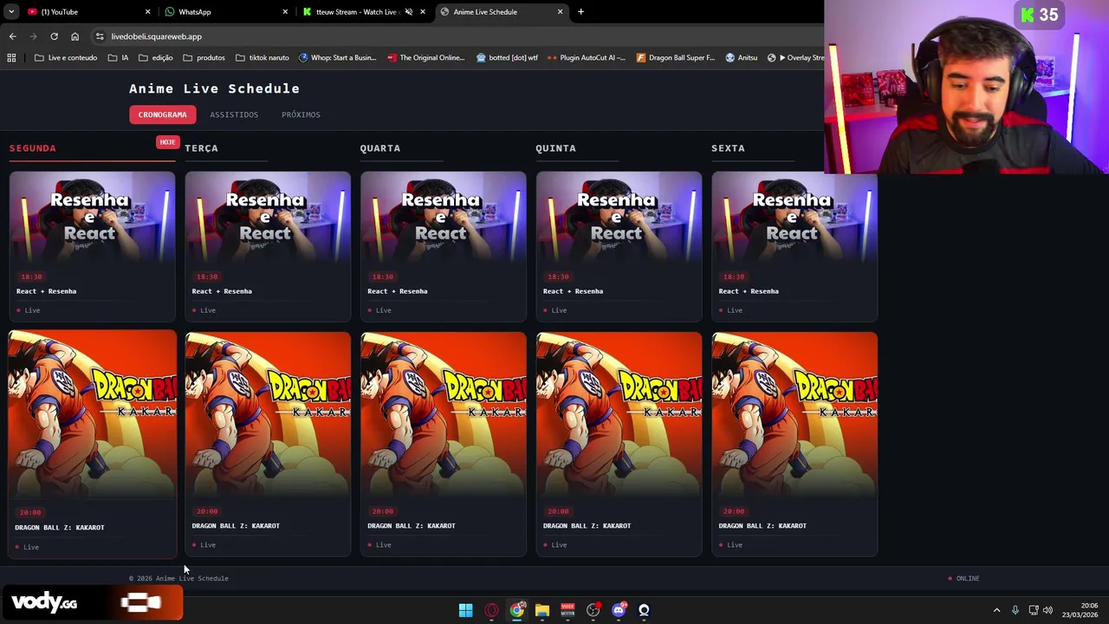This screenshot has height=624, width=1109.
Task: Click the SEXTA day header
Action: 728,148
